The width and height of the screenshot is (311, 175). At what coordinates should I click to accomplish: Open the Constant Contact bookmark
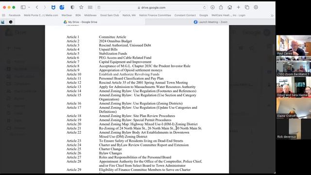coord(185,15)
